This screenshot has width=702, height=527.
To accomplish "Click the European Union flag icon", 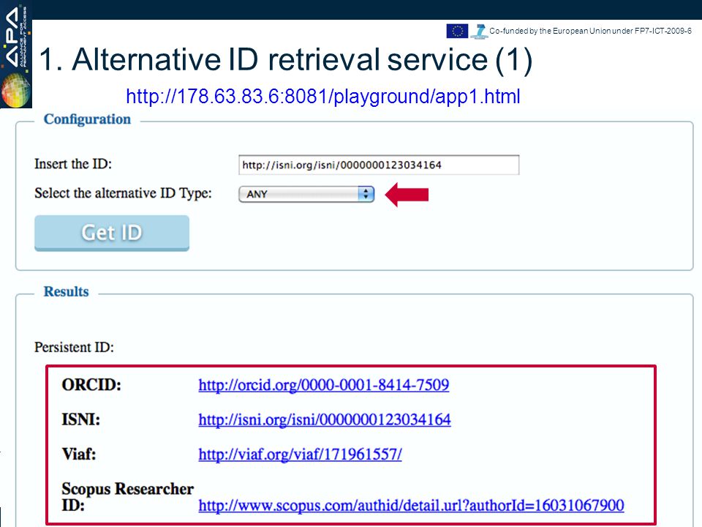I will click(x=457, y=31).
